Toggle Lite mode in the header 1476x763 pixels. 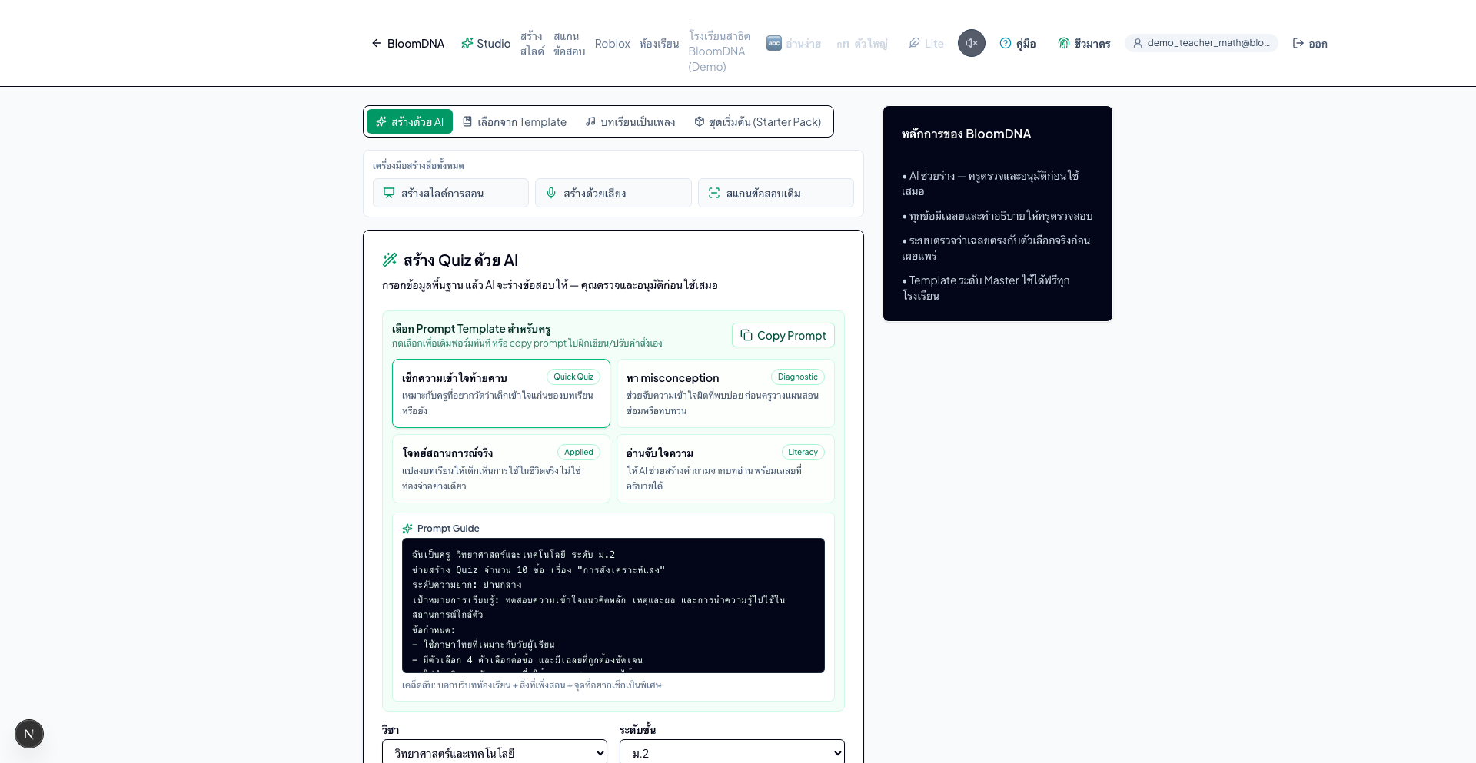926,43
